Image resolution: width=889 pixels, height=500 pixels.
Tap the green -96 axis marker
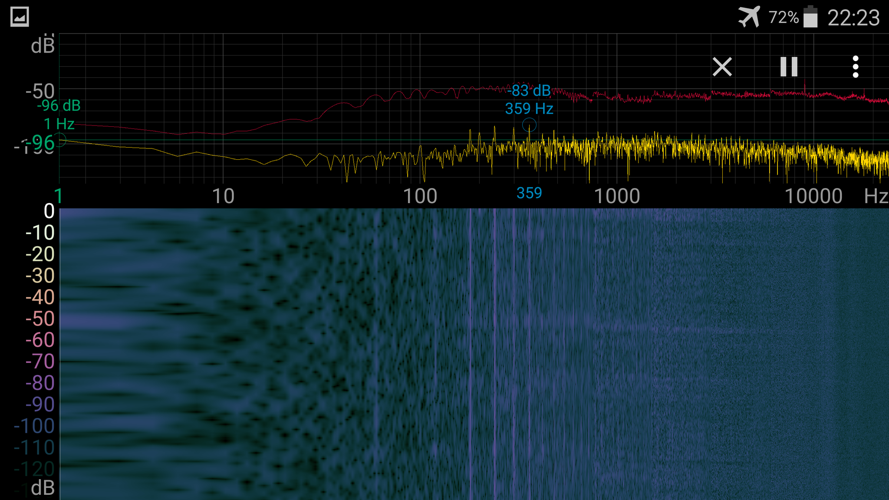tap(40, 142)
